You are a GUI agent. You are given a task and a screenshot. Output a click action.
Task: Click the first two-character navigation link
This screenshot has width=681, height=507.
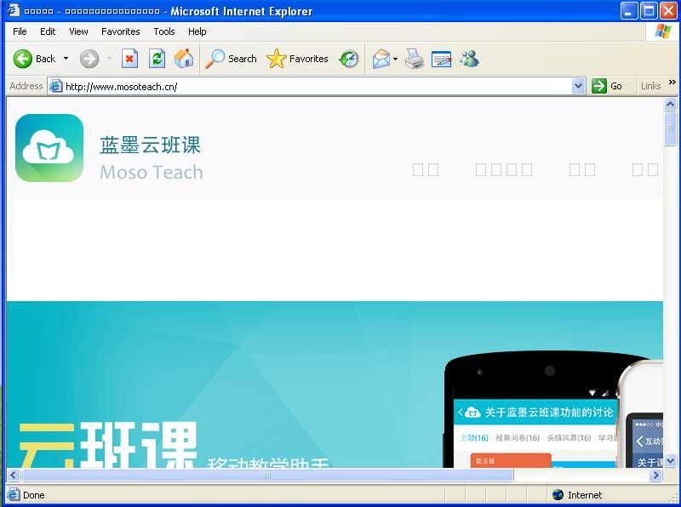click(x=426, y=170)
